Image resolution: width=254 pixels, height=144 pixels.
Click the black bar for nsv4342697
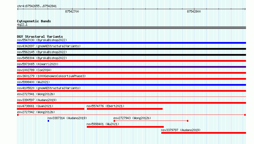(x=131, y=49)
